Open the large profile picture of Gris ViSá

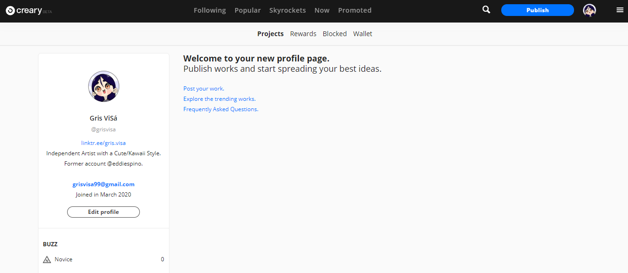(x=104, y=86)
